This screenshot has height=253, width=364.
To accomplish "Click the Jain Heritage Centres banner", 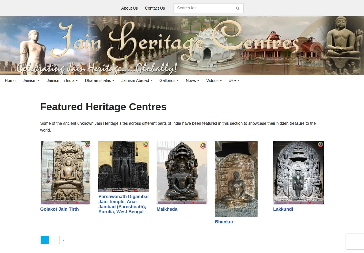I will click(x=182, y=46).
